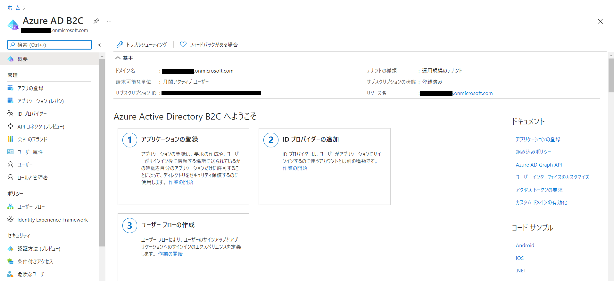Viewport: 614px width, 281px height.
Task: Click 作業の開始 in アプリケーションの登録 card
Action: [x=181, y=182]
